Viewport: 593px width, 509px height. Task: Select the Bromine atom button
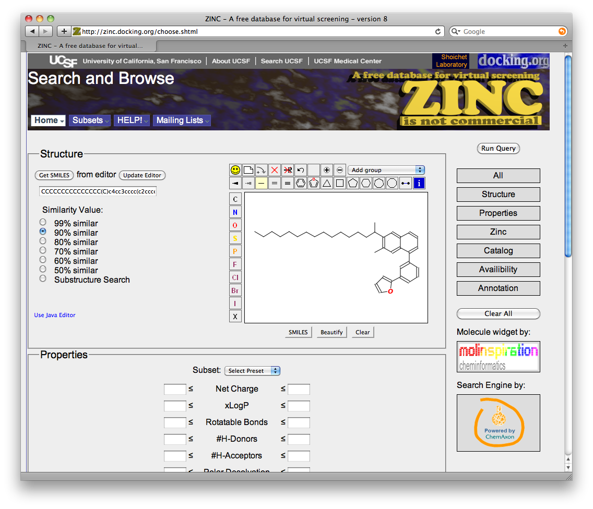[235, 290]
